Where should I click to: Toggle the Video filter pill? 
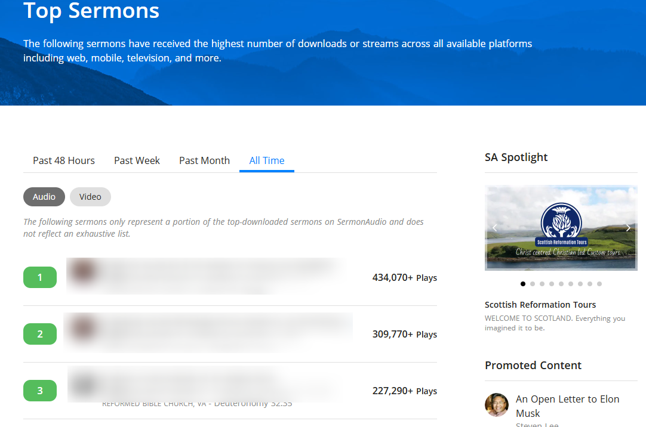pyautogui.click(x=90, y=197)
